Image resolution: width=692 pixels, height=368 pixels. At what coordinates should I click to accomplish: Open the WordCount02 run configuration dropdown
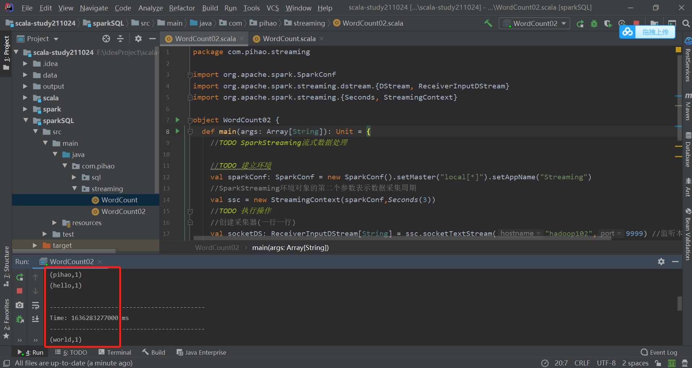[535, 23]
